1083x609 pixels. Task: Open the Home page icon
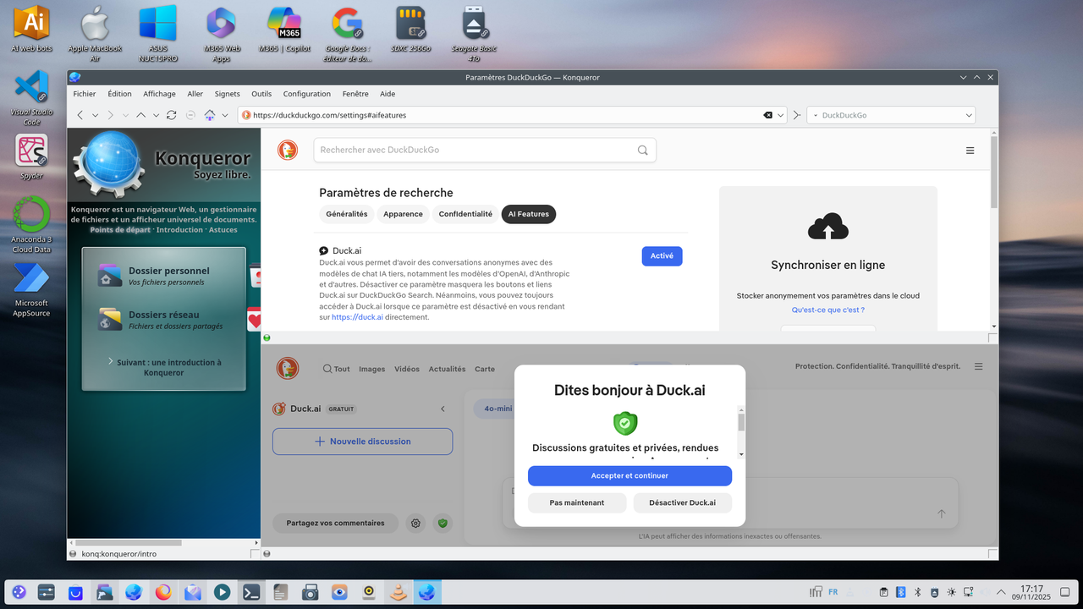click(208, 115)
